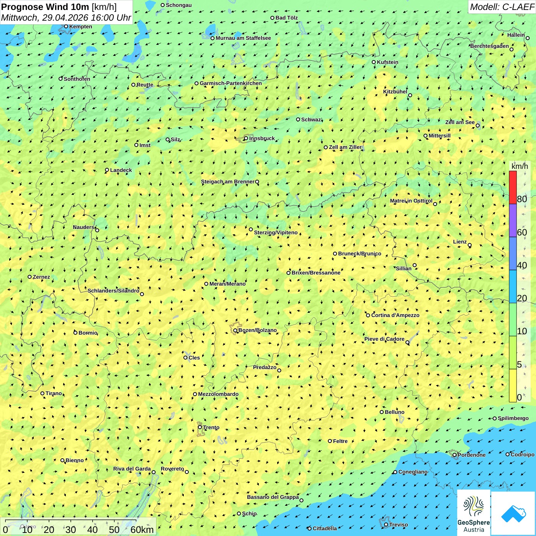Image resolution: width=536 pixels, height=536 pixels.
Task: Click the 'Modell: C-LAEF' label
Action: [x=502, y=7]
